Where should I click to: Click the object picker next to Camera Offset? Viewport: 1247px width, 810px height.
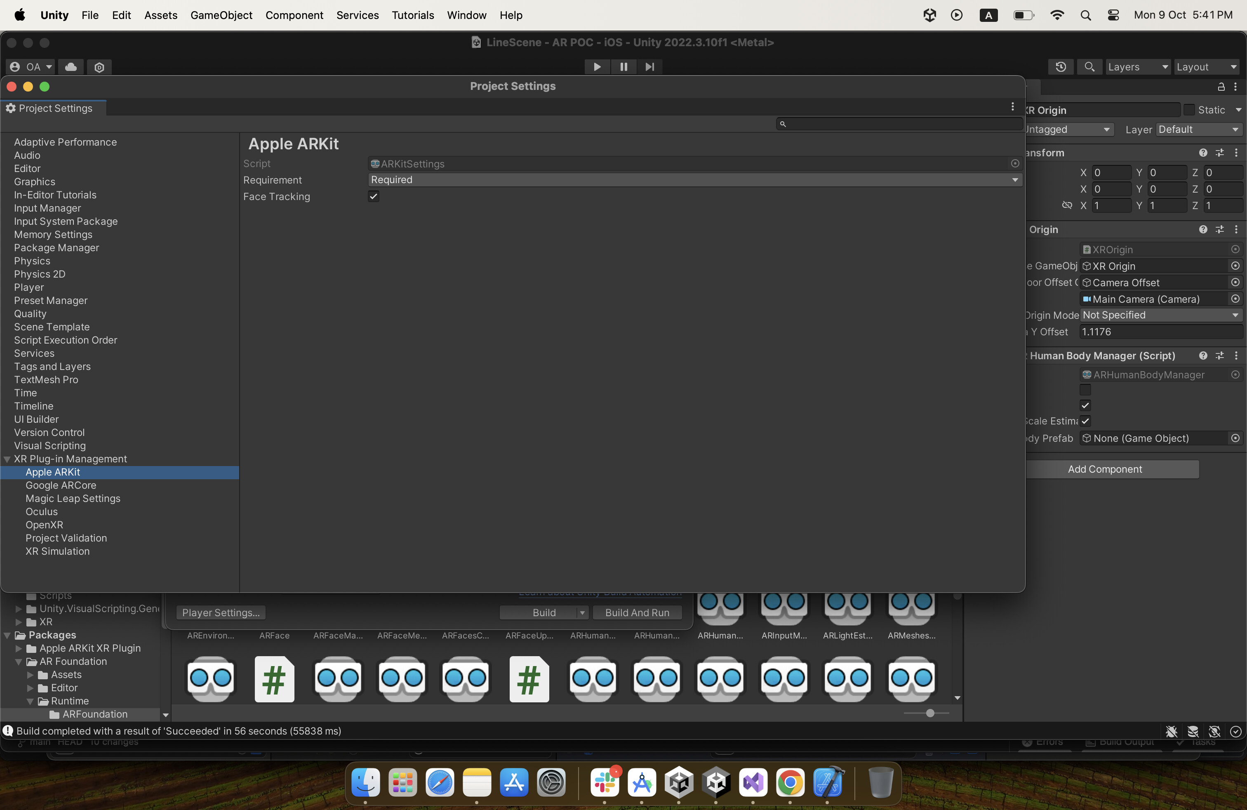pyautogui.click(x=1235, y=283)
